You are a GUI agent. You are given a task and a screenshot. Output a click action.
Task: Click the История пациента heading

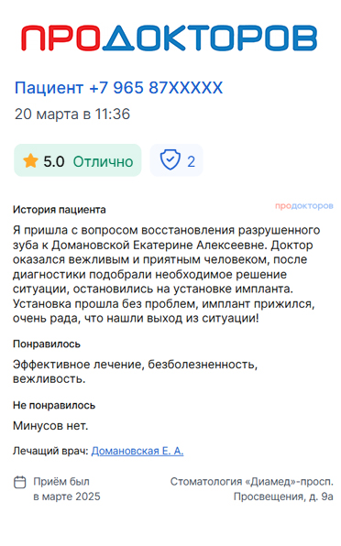pyautogui.click(x=60, y=210)
